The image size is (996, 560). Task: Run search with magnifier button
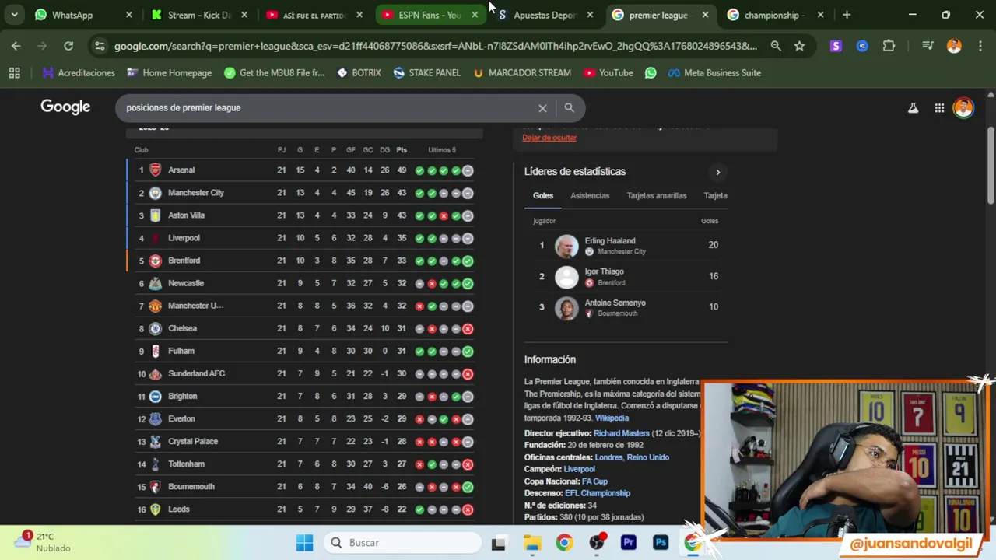tap(569, 108)
